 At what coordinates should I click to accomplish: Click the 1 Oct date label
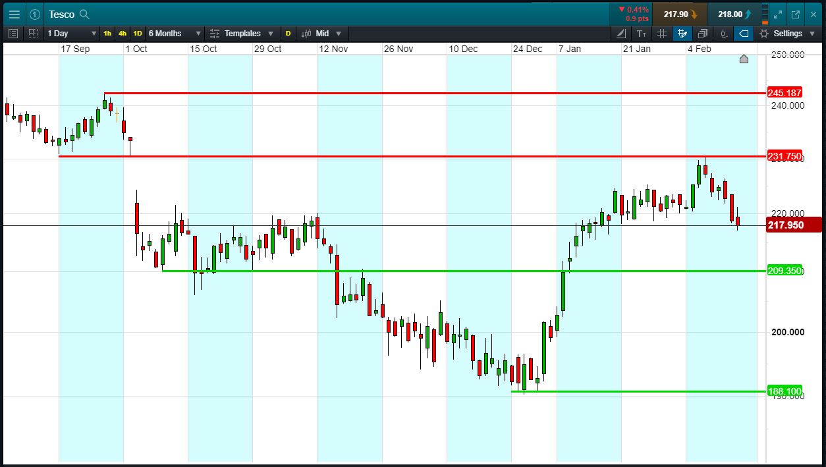(x=136, y=49)
